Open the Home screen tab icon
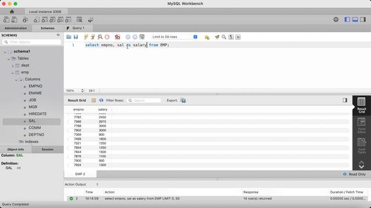This screenshot has height=208, width=371. coord(12,12)
